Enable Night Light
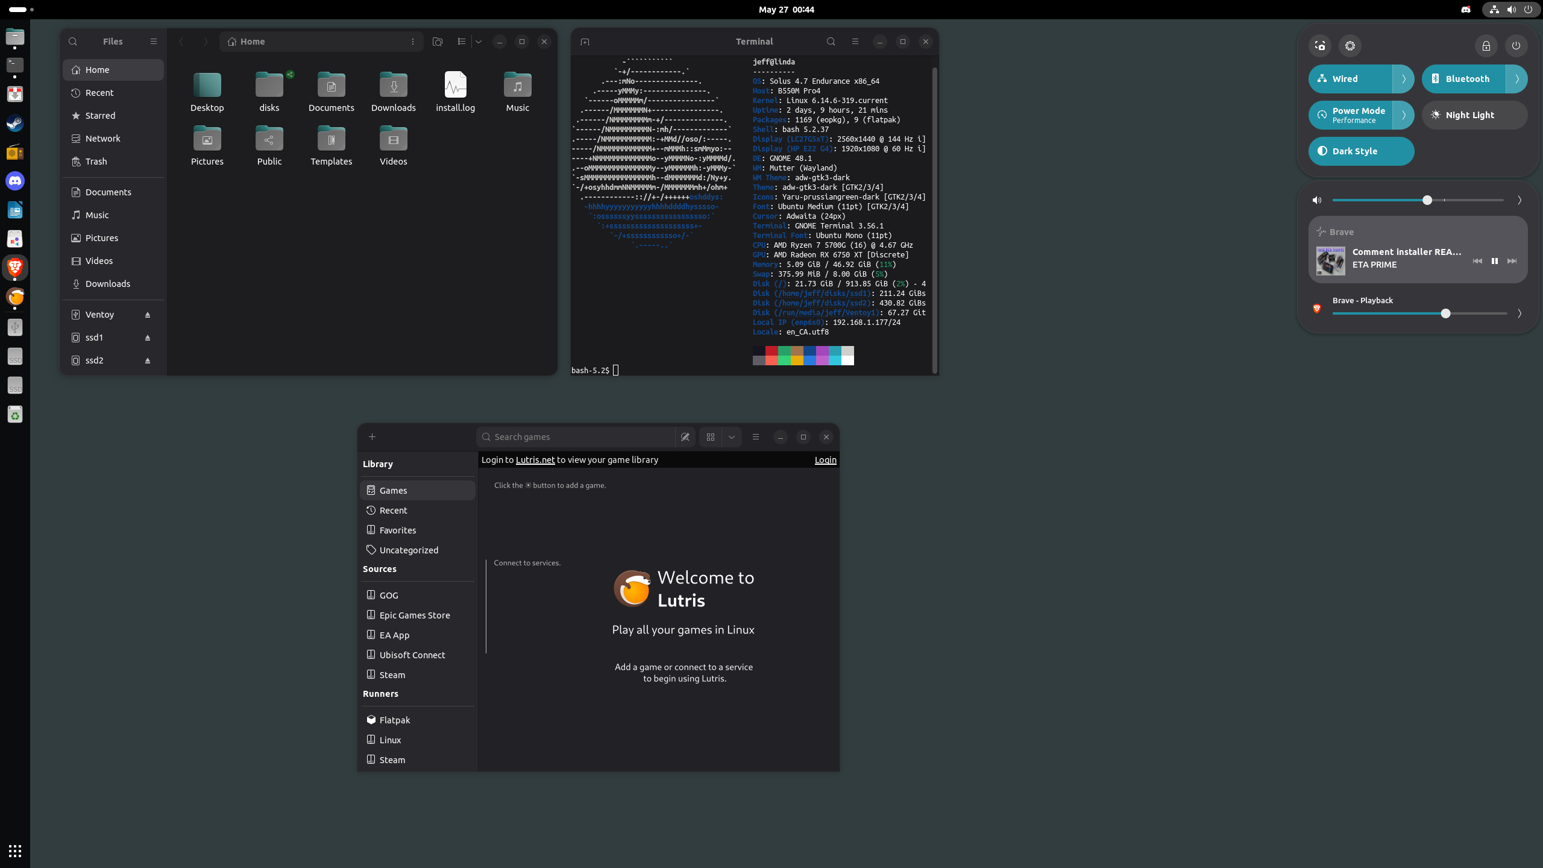The width and height of the screenshot is (1543, 868). click(1475, 115)
